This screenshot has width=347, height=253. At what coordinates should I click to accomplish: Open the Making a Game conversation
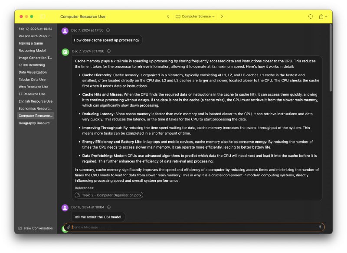coord(31,43)
